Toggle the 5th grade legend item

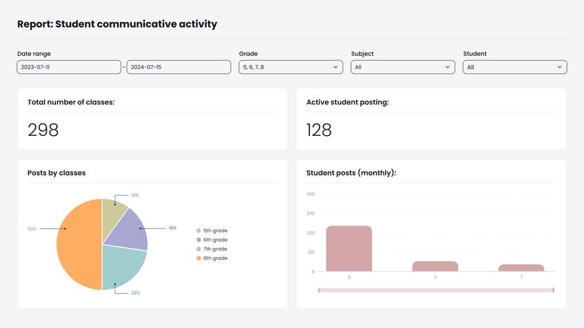click(x=211, y=231)
